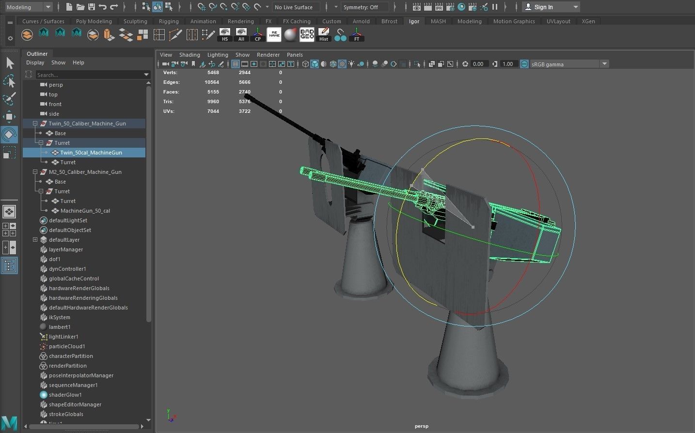This screenshot has width=695, height=433.
Task: Click the pause viewport icon
Action: click(495, 7)
